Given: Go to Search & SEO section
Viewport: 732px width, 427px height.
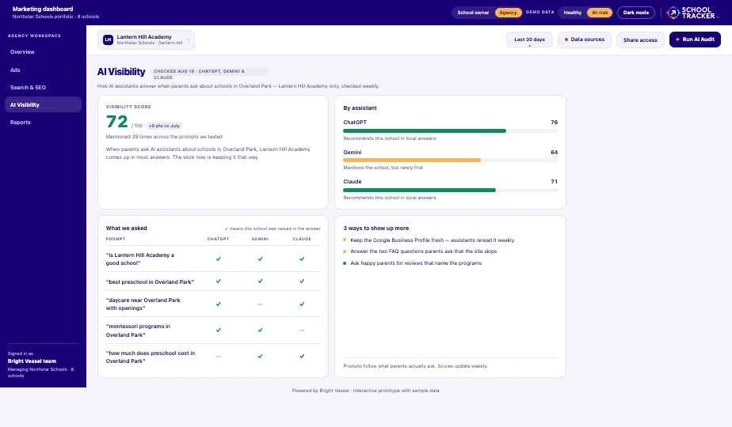Looking at the screenshot, I should point(43,87).
